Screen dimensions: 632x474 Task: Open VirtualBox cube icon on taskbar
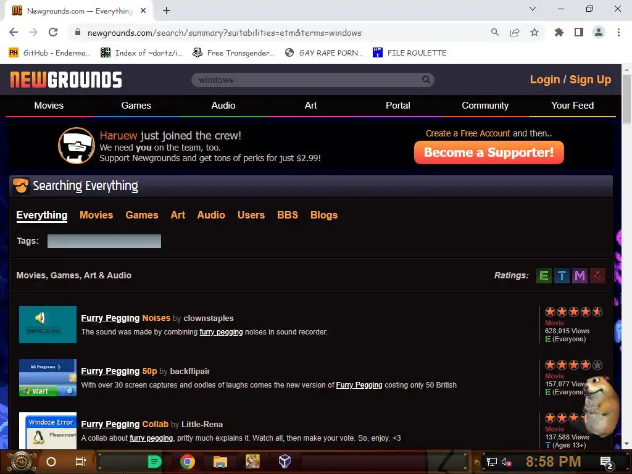click(285, 462)
